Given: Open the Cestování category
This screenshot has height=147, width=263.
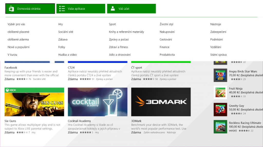Looking at the screenshot, I should (166, 39).
